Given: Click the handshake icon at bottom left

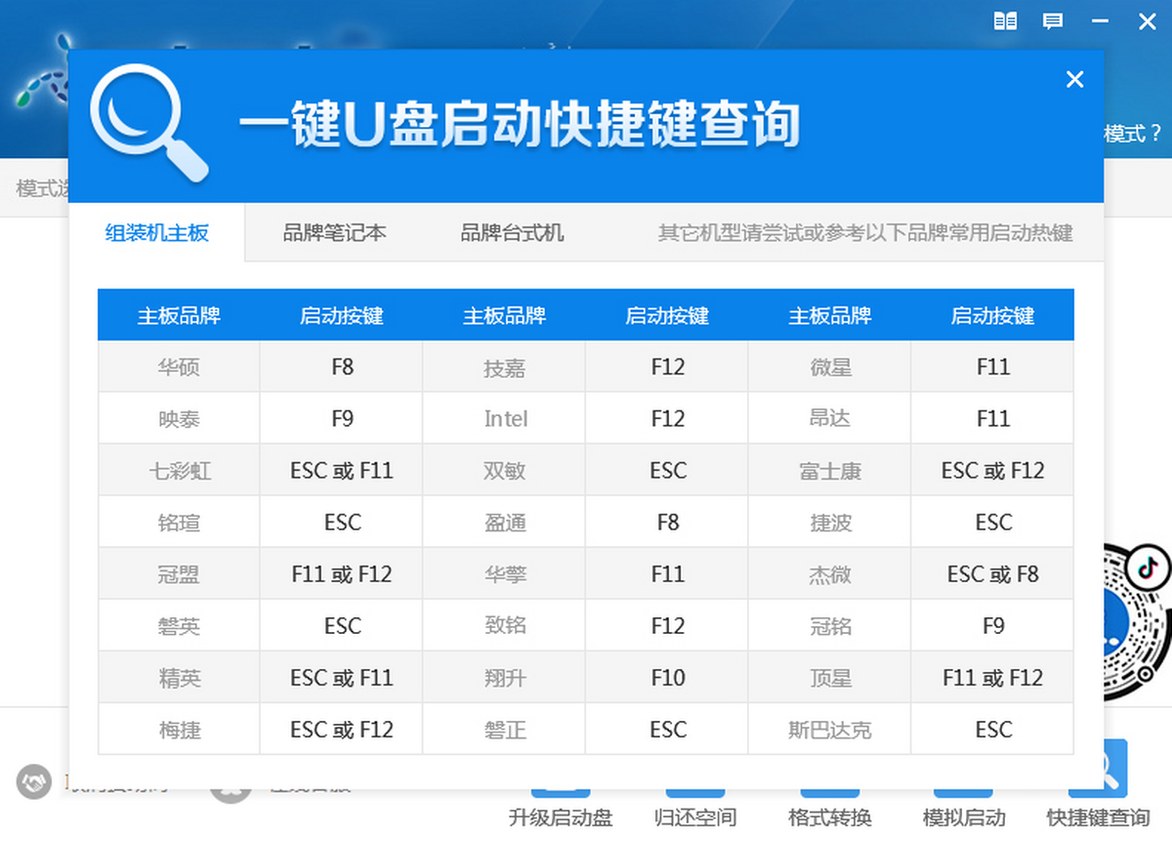Looking at the screenshot, I should (33, 781).
